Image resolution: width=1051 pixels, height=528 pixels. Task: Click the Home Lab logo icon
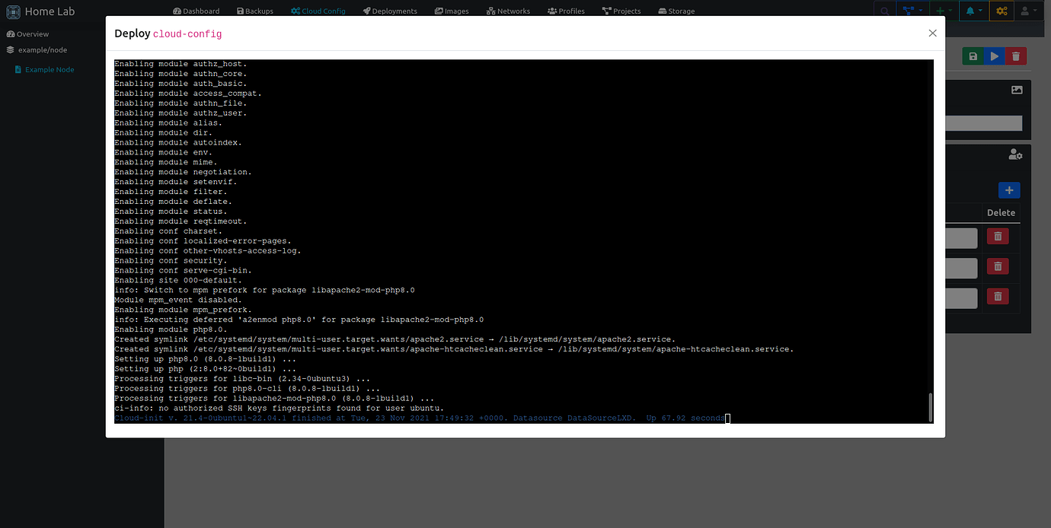tap(13, 11)
